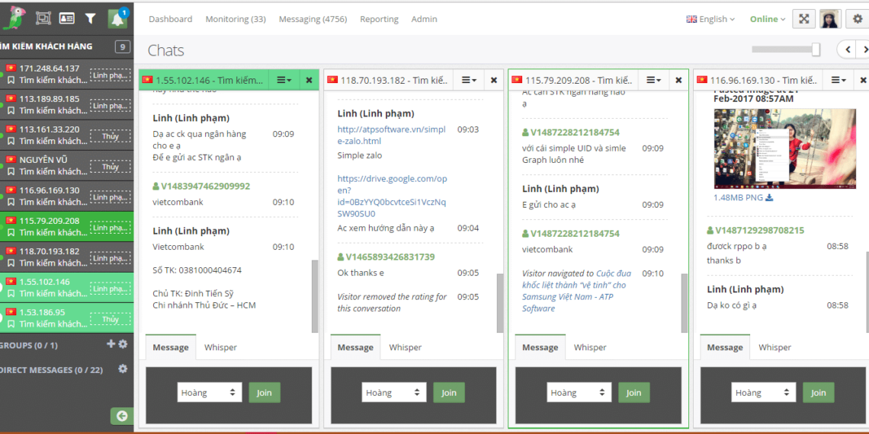This screenshot has width=869, height=434.
Task: Add a group with the plus icon
Action: pyautogui.click(x=111, y=344)
